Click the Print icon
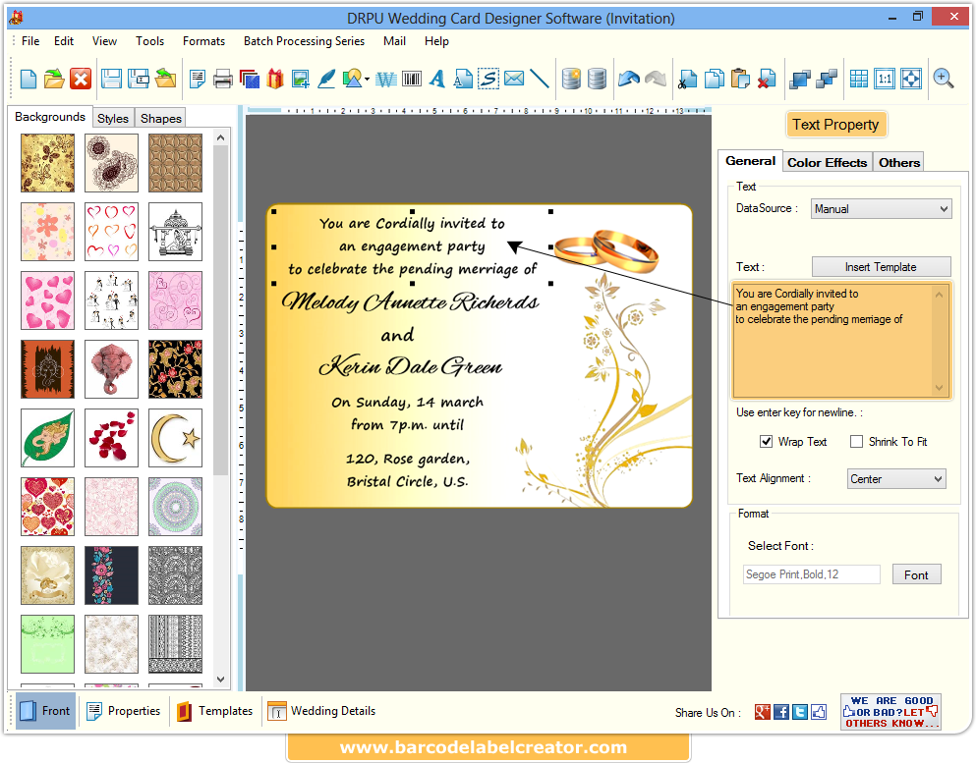Viewport: 976px width, 763px height. tap(222, 79)
